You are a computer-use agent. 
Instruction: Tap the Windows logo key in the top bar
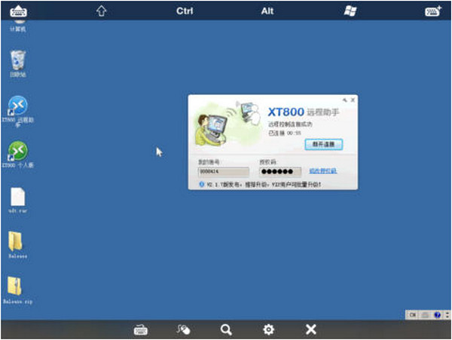click(x=350, y=11)
